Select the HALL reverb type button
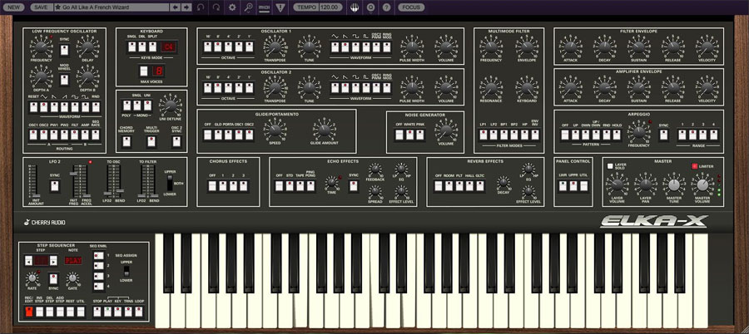749x334 pixels. 469,185
